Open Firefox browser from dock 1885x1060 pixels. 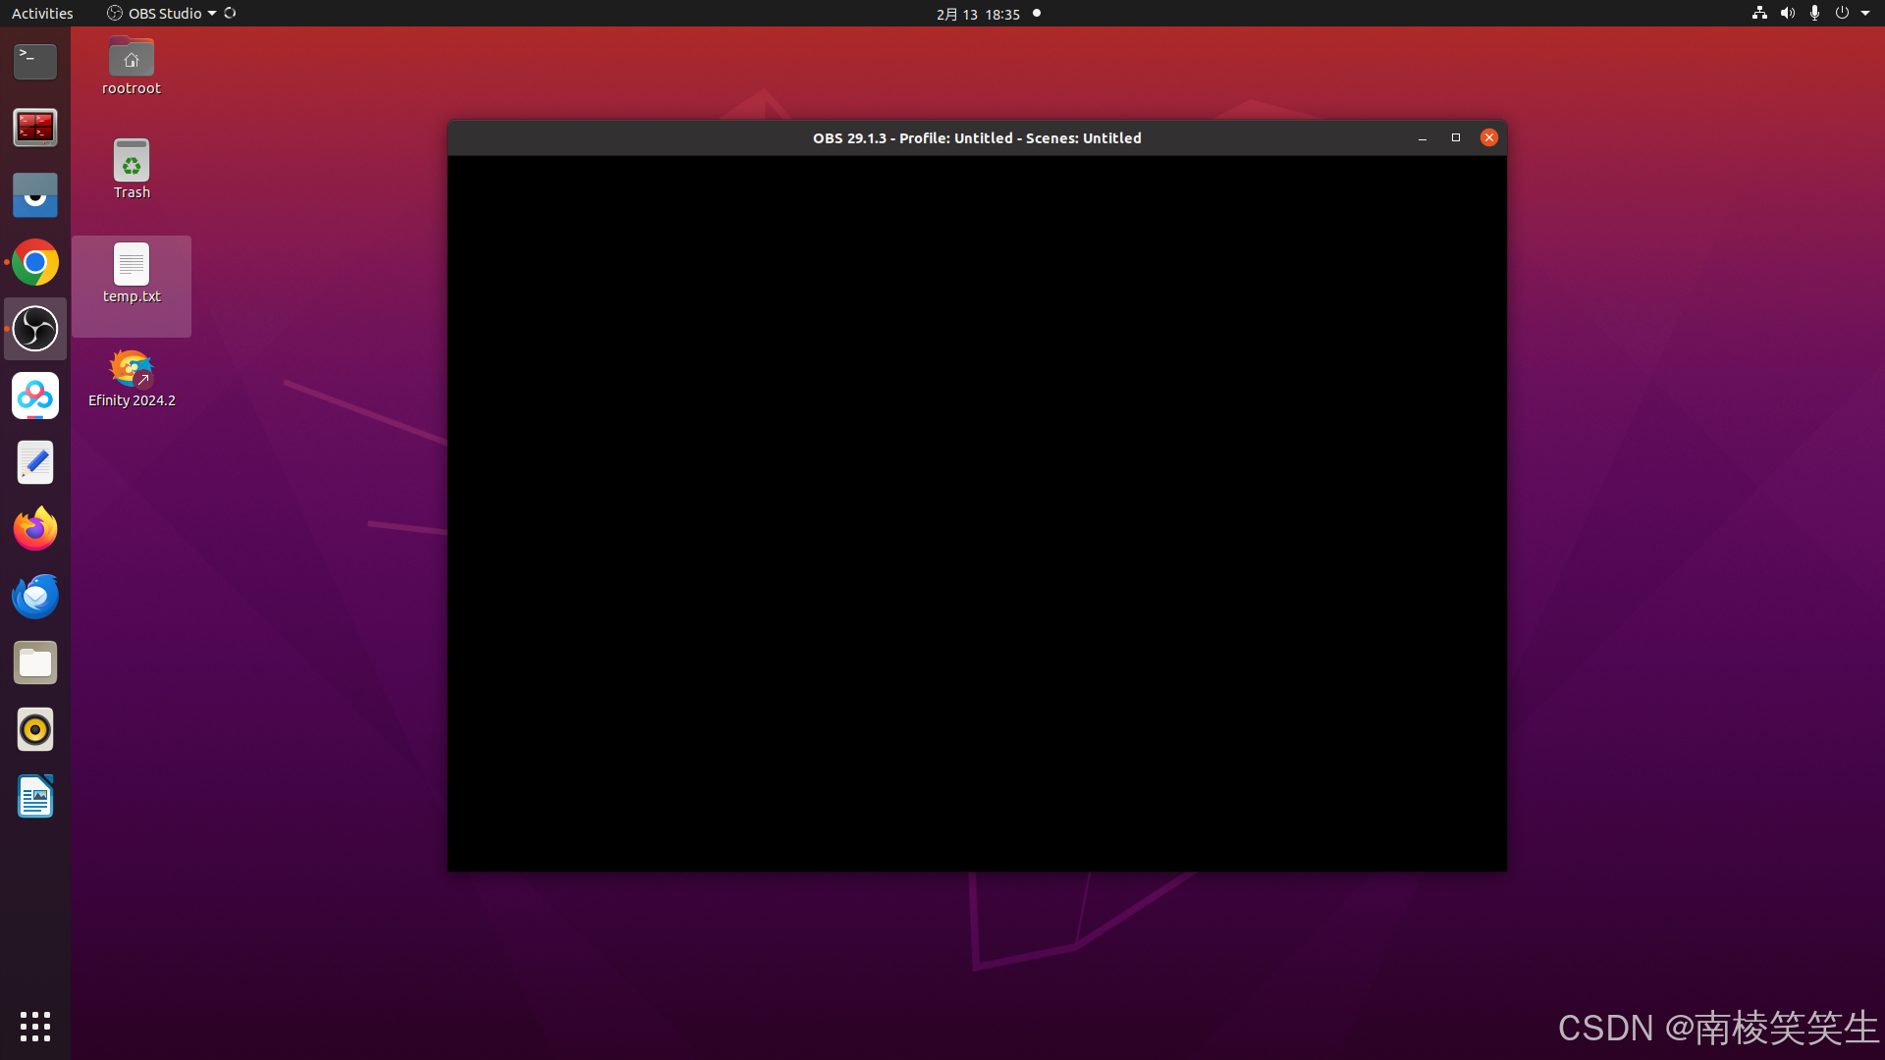point(35,530)
